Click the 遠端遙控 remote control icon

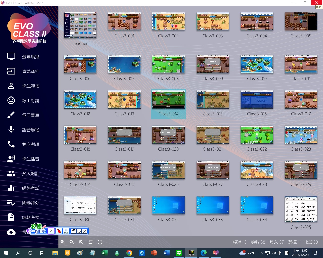[x=11, y=71]
